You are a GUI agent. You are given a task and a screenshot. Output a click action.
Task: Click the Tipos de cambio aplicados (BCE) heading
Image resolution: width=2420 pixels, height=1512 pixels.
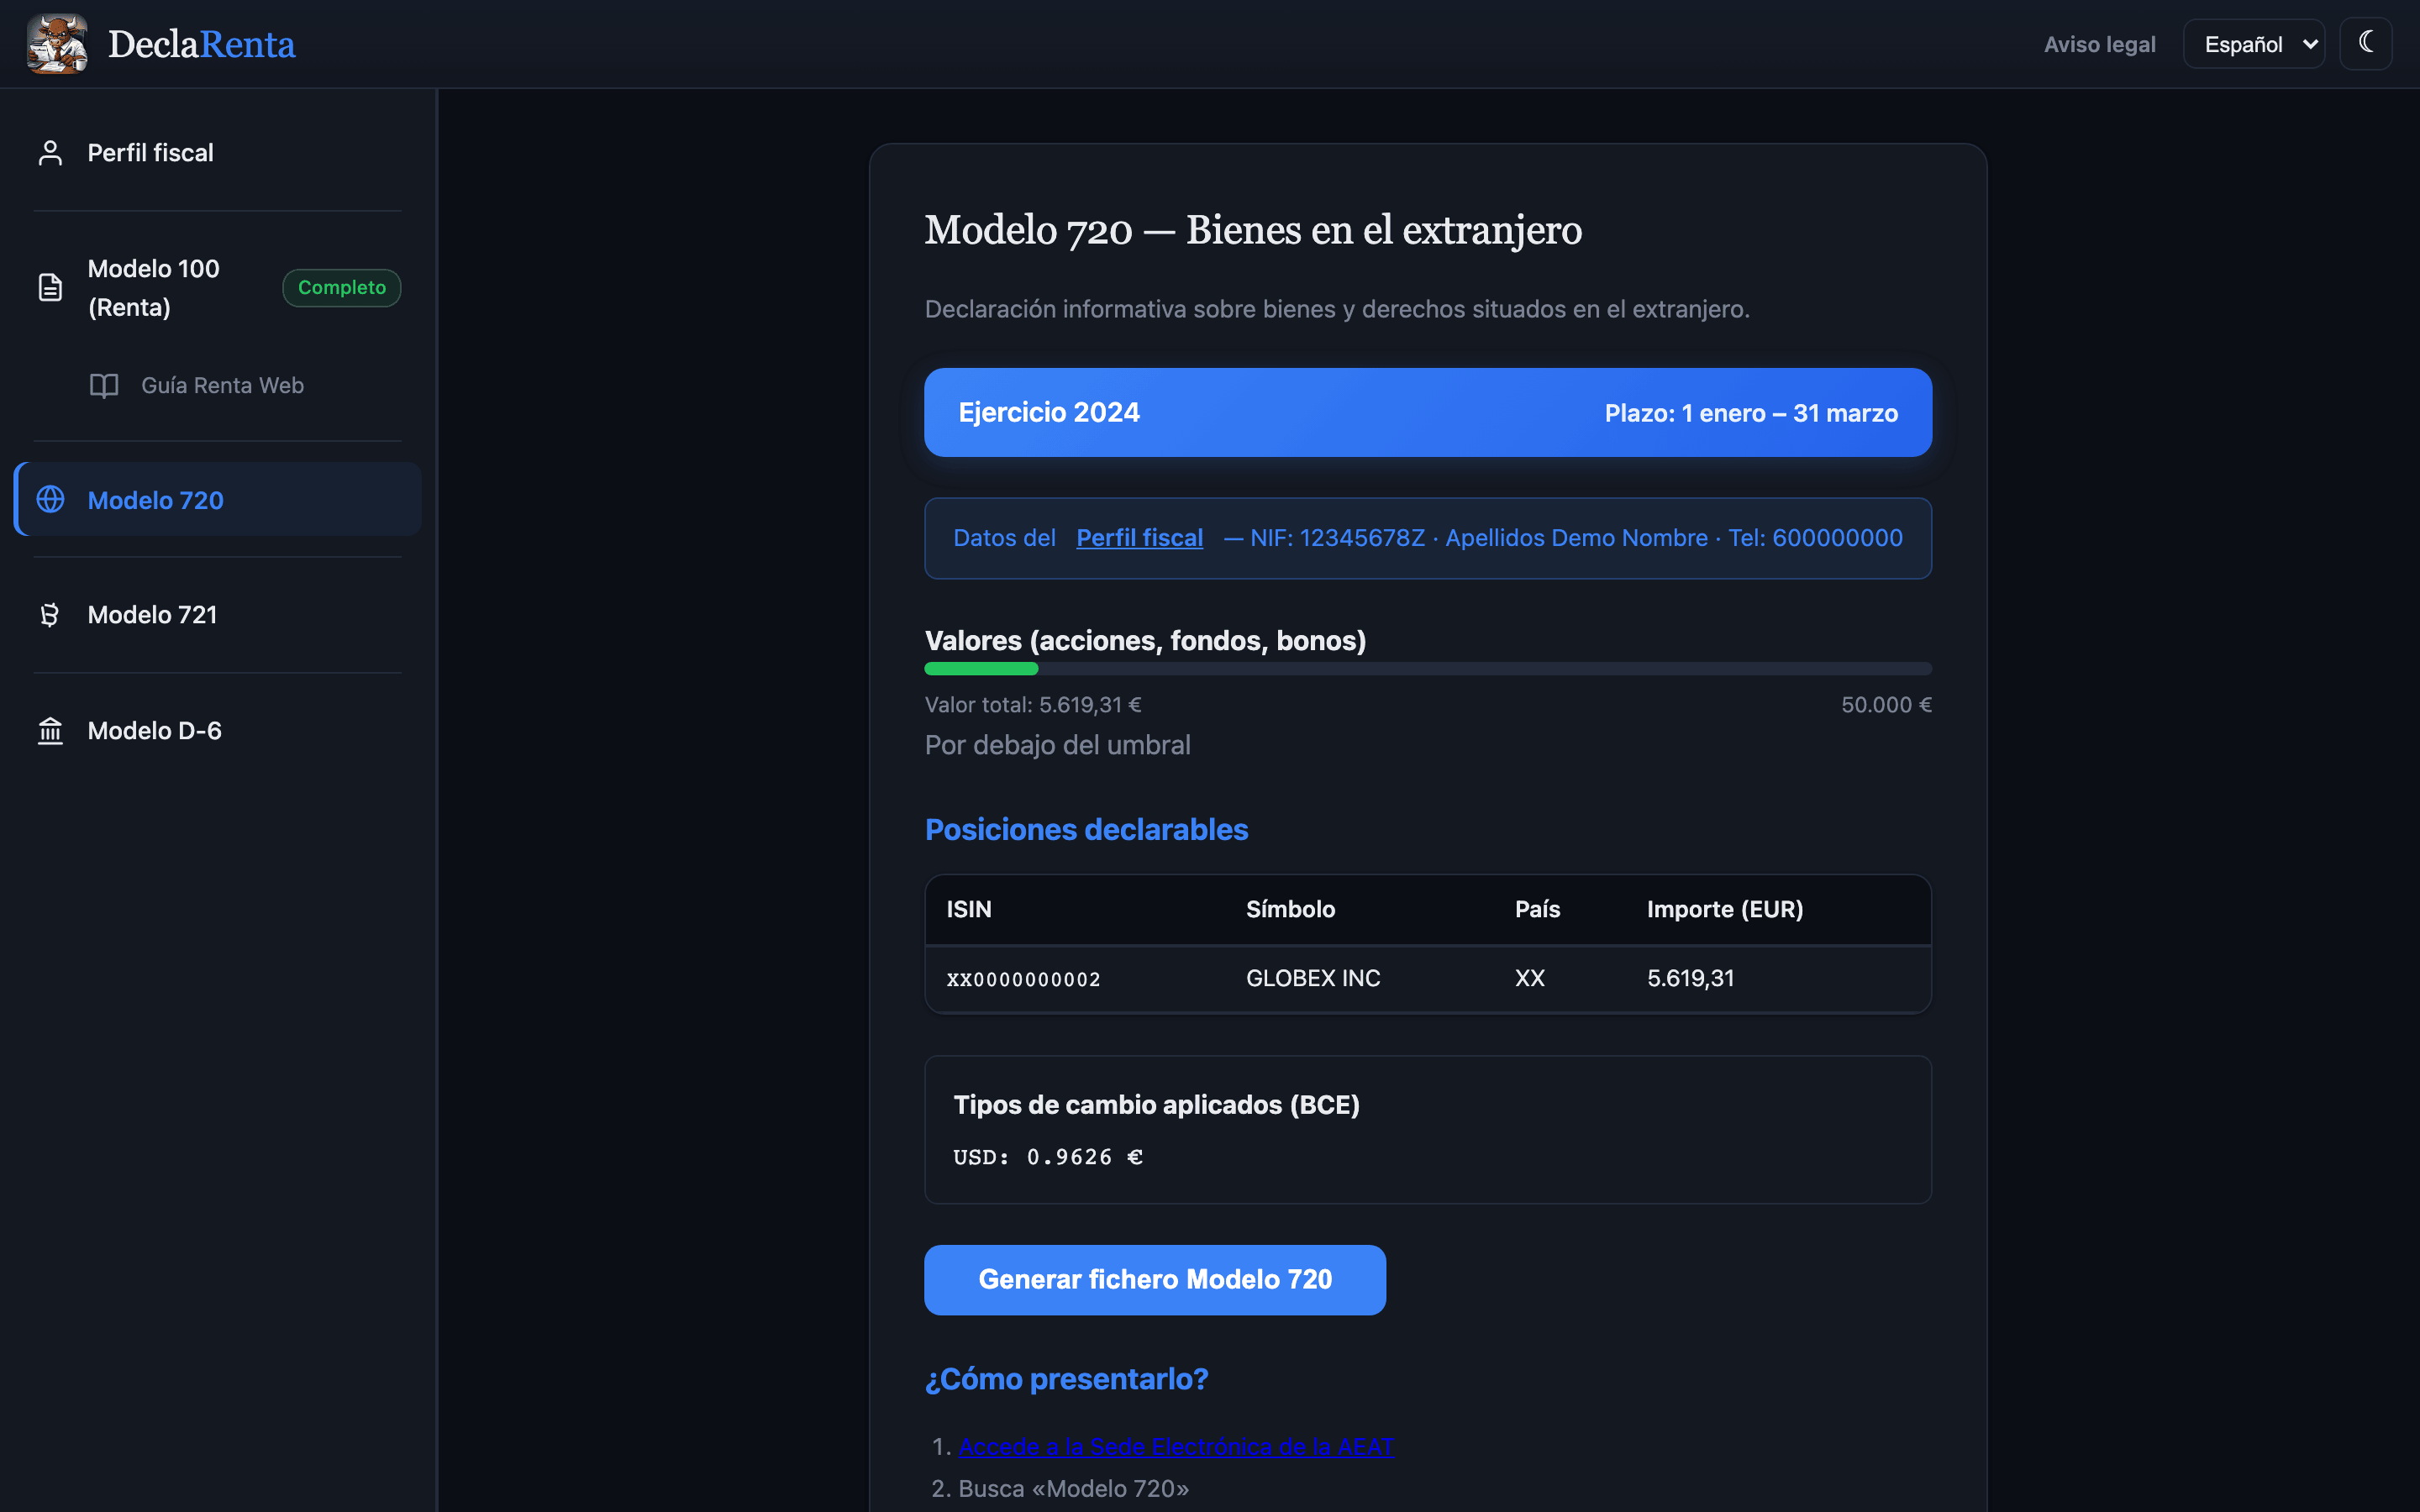(1156, 1105)
